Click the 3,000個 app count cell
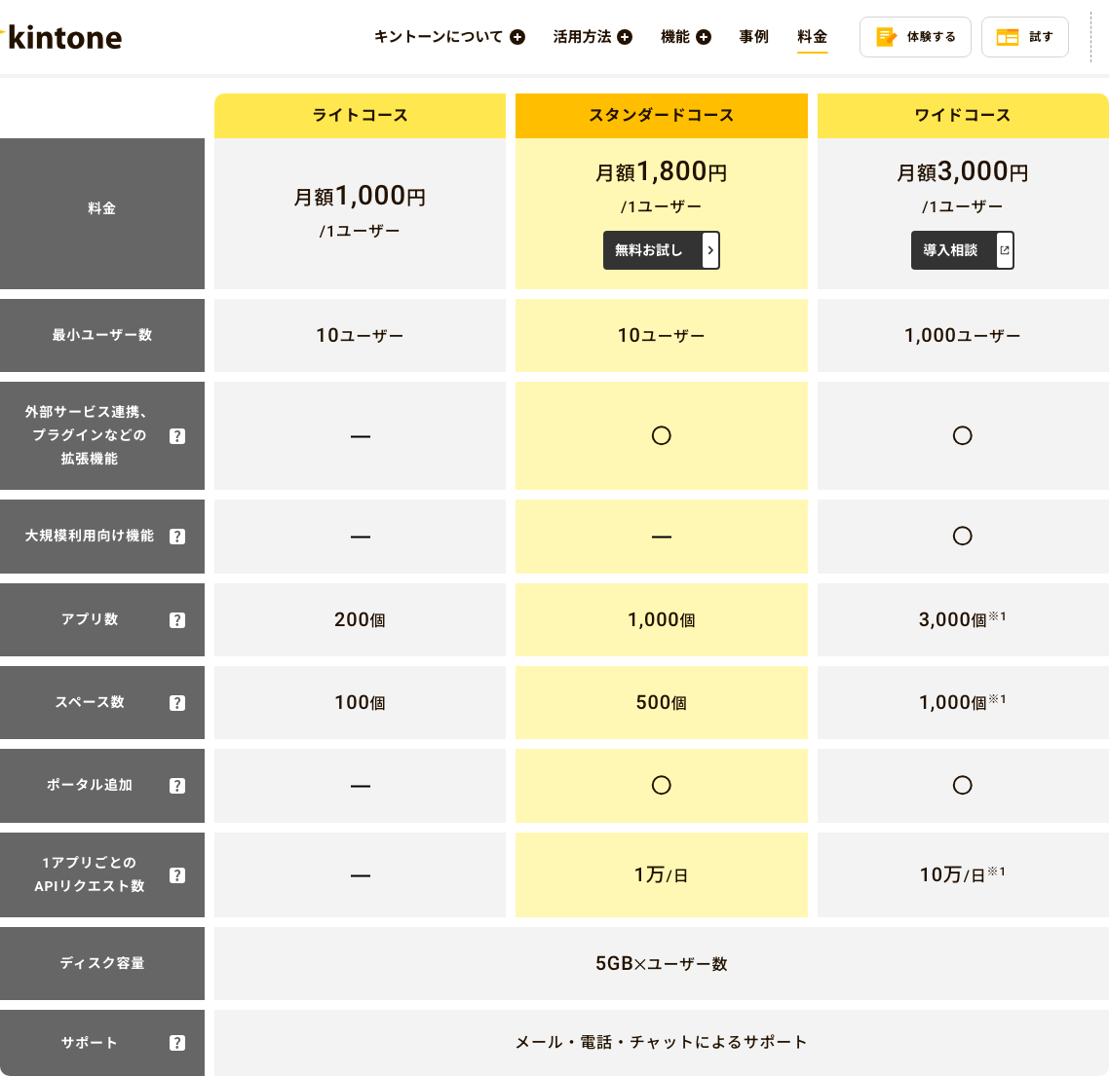 coord(963,619)
